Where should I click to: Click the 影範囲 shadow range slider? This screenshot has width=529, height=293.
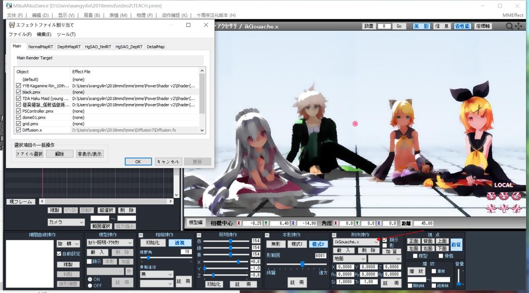click(297, 265)
